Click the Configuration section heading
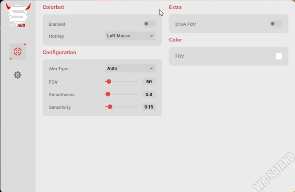 pyautogui.click(x=59, y=53)
